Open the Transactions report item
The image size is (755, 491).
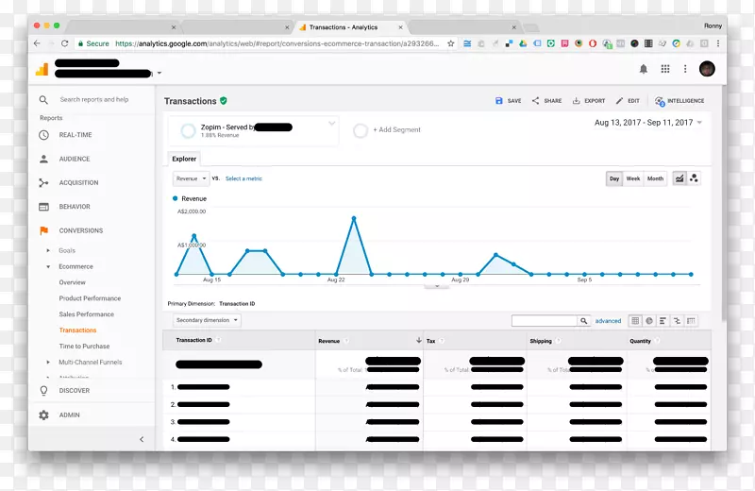coord(77,330)
